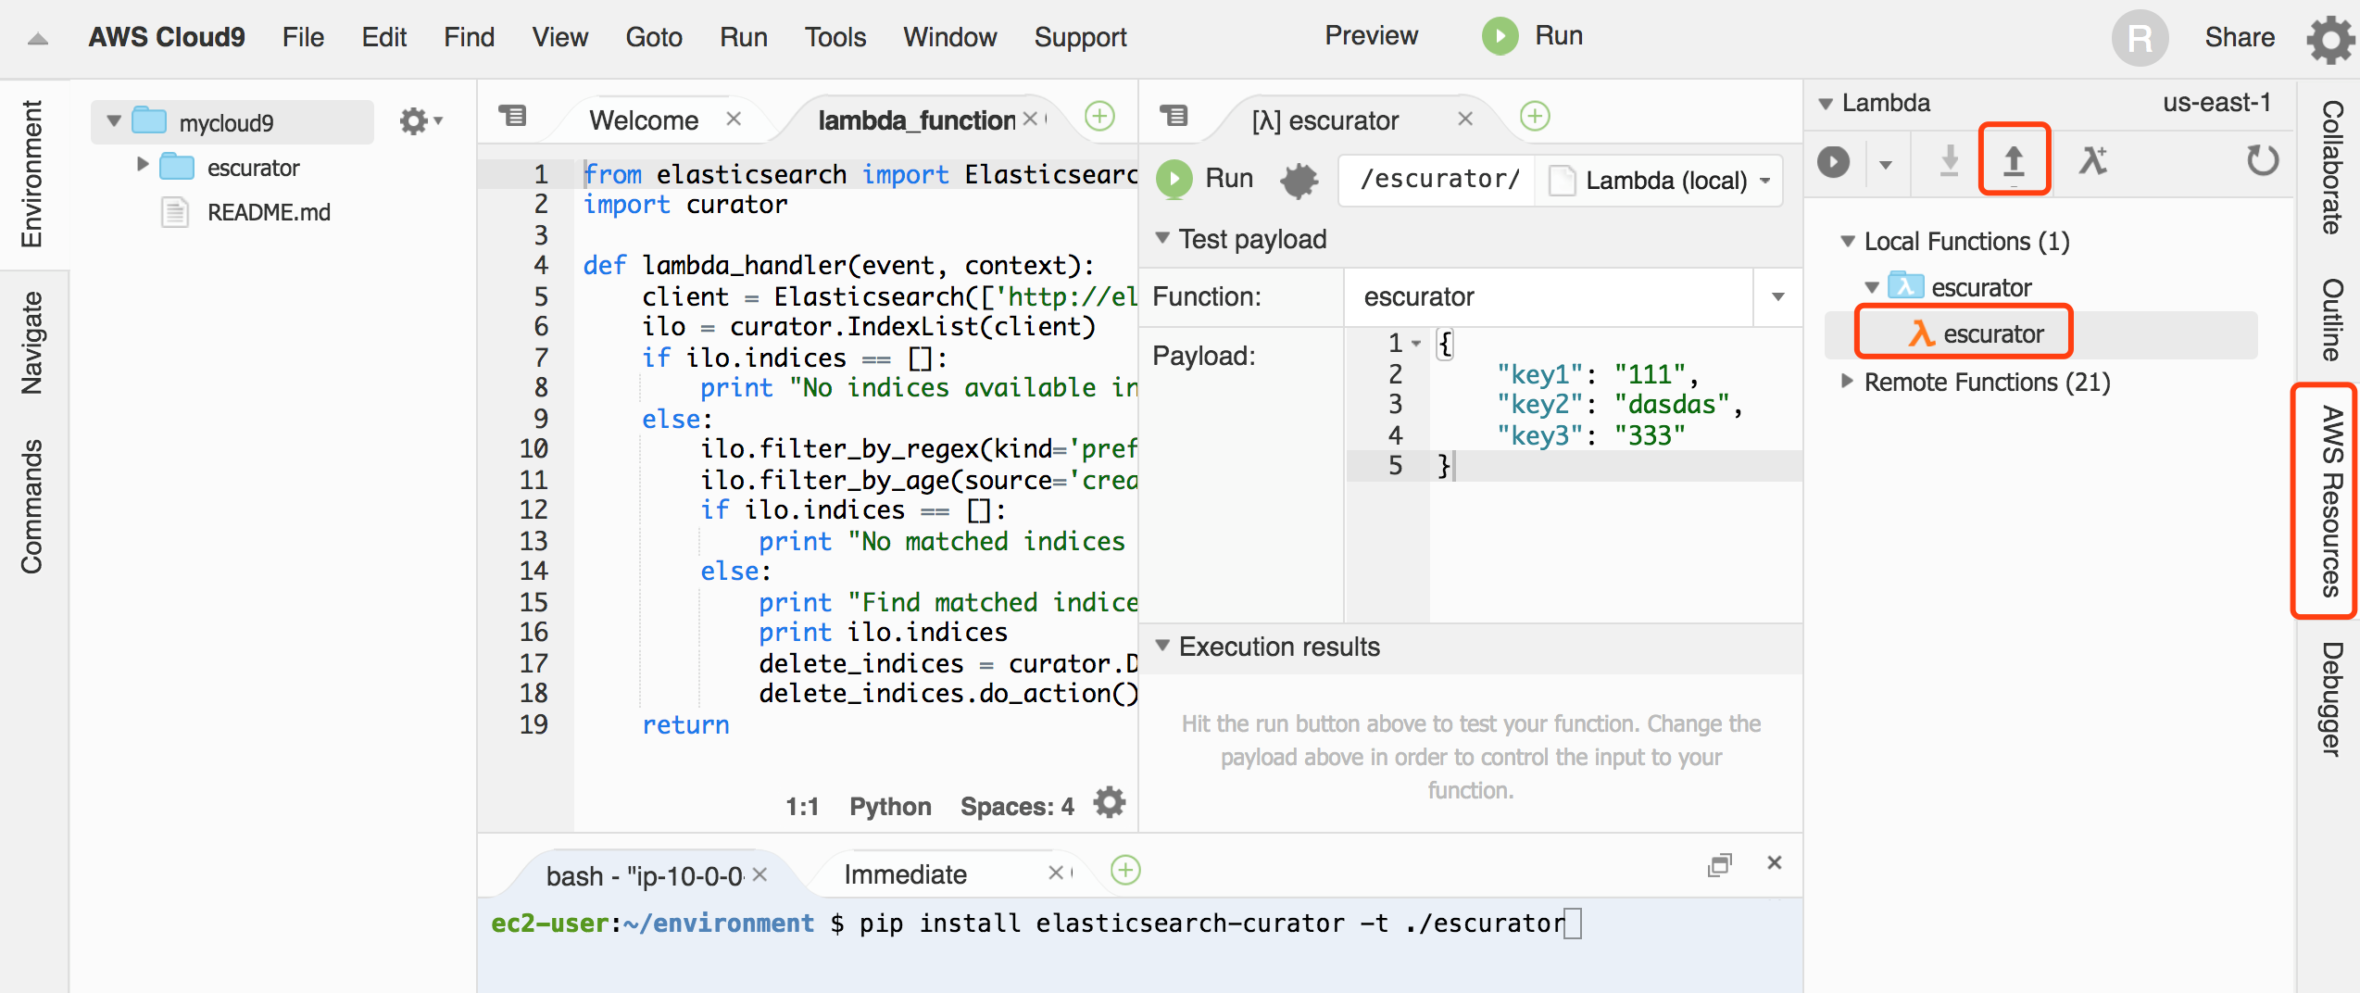Open editor pane tab list menu
The image size is (2360, 993).
512,117
